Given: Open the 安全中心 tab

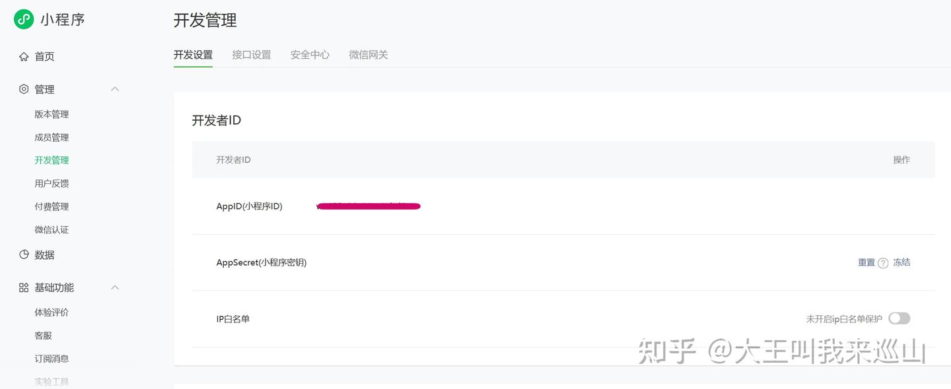Looking at the screenshot, I should (310, 55).
